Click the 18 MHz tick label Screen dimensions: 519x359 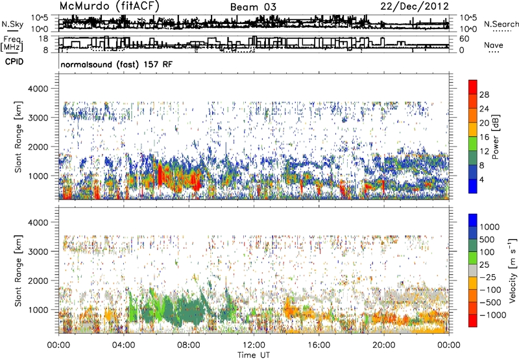tap(43, 39)
